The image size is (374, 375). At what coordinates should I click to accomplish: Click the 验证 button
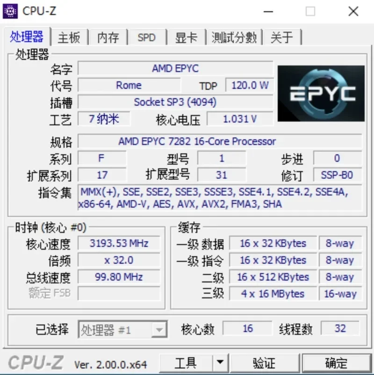264,363
